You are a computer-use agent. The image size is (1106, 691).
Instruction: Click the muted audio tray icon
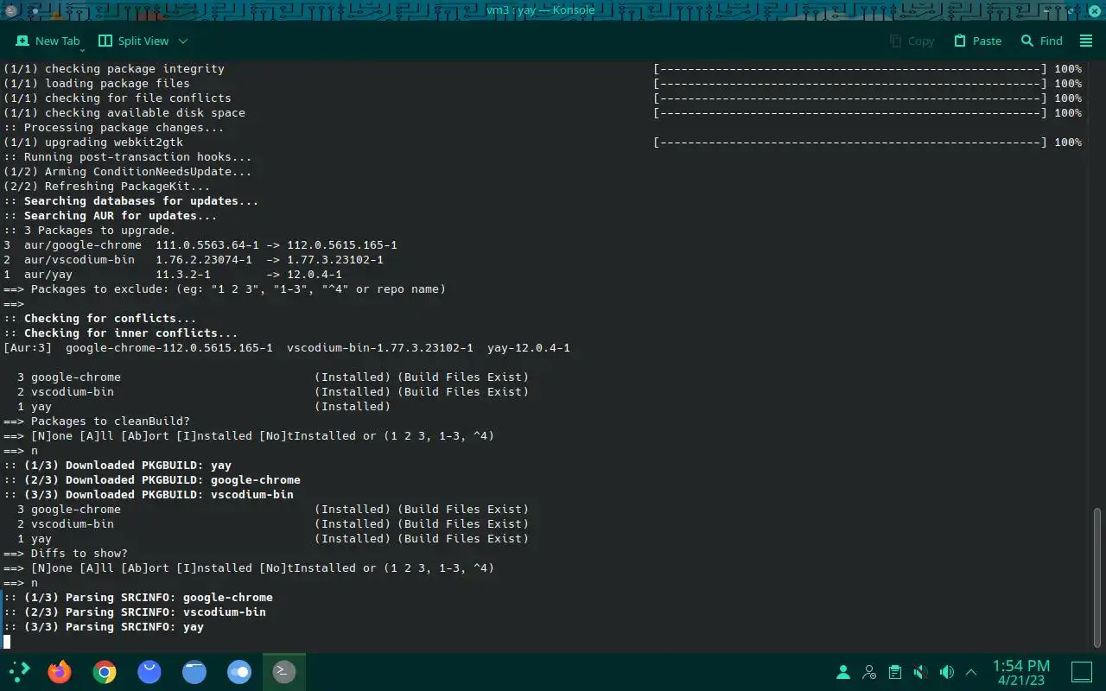(921, 672)
